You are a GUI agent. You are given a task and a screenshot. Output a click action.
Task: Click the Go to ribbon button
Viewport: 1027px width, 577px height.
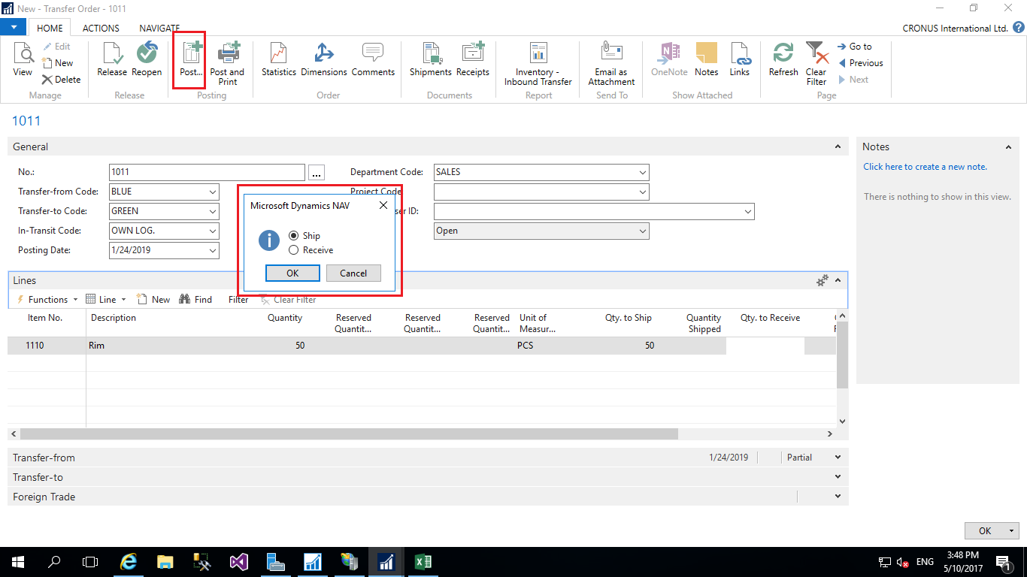(x=855, y=47)
